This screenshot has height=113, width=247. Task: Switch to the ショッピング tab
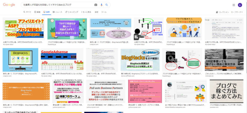72,12
